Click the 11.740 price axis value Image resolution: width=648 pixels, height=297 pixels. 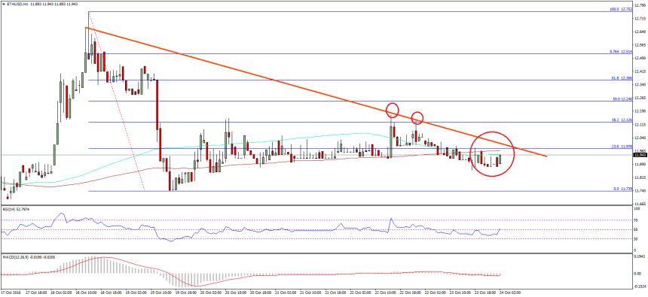[640, 190]
